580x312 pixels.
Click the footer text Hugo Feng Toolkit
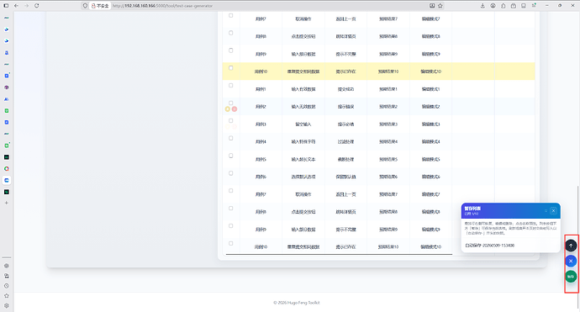[x=303, y=303]
